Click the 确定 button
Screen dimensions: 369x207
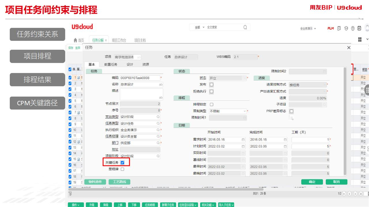tap(312, 182)
